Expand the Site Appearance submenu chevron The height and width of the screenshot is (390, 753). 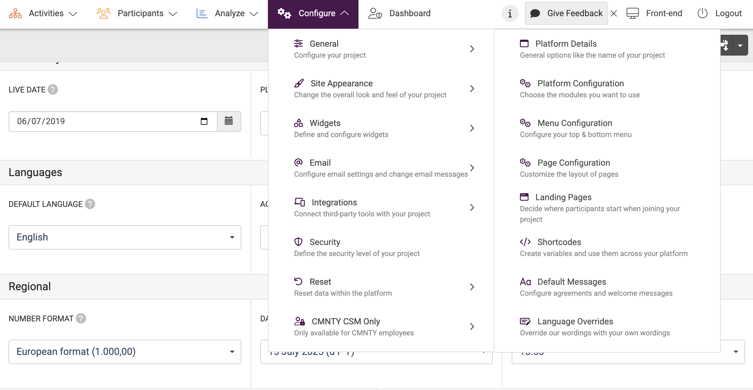(472, 88)
